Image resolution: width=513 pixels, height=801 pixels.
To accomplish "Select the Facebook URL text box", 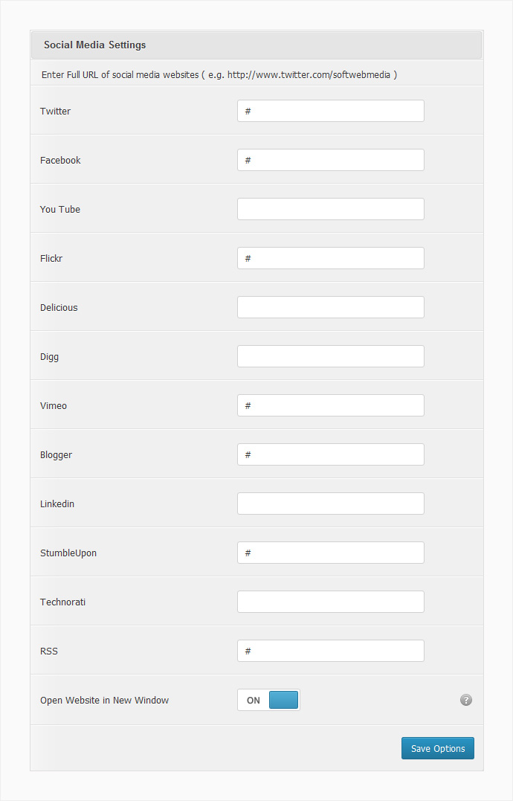I will pos(331,160).
